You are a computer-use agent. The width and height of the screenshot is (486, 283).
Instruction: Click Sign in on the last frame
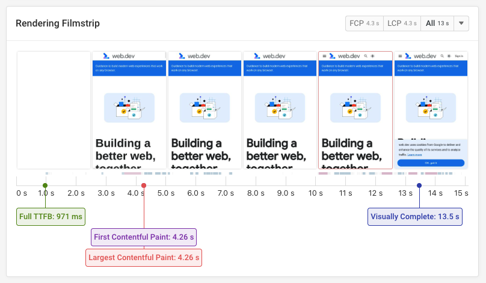(460, 55)
